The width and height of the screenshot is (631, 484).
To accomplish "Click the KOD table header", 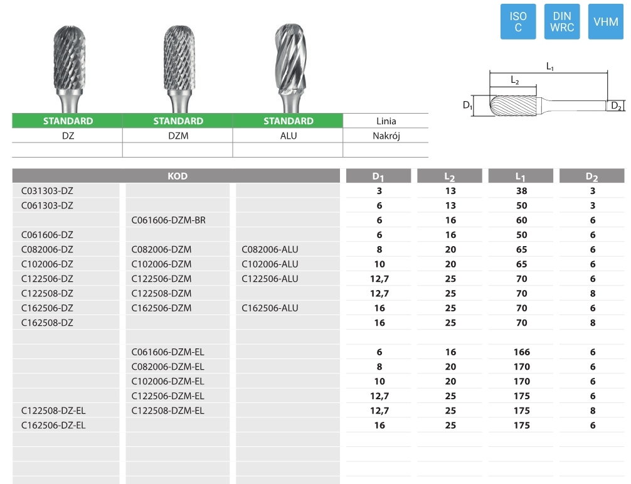I will pyautogui.click(x=178, y=176).
